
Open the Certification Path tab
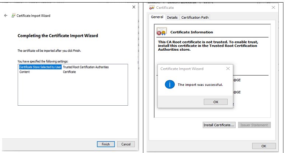click(195, 17)
